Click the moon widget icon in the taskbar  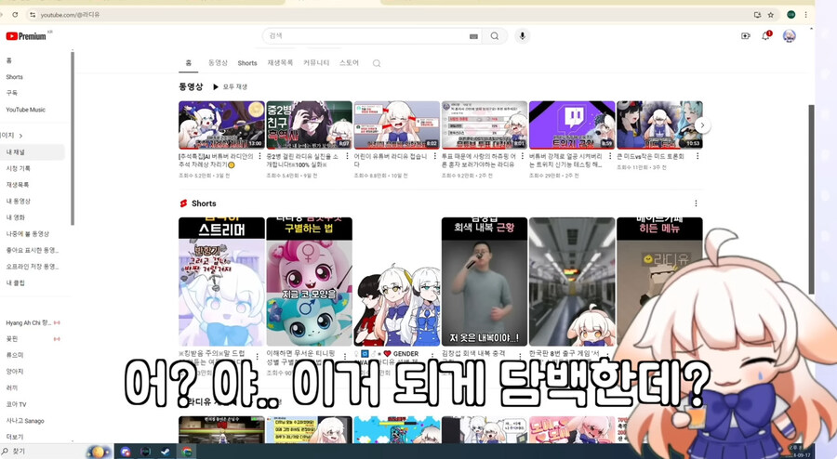[99, 452]
